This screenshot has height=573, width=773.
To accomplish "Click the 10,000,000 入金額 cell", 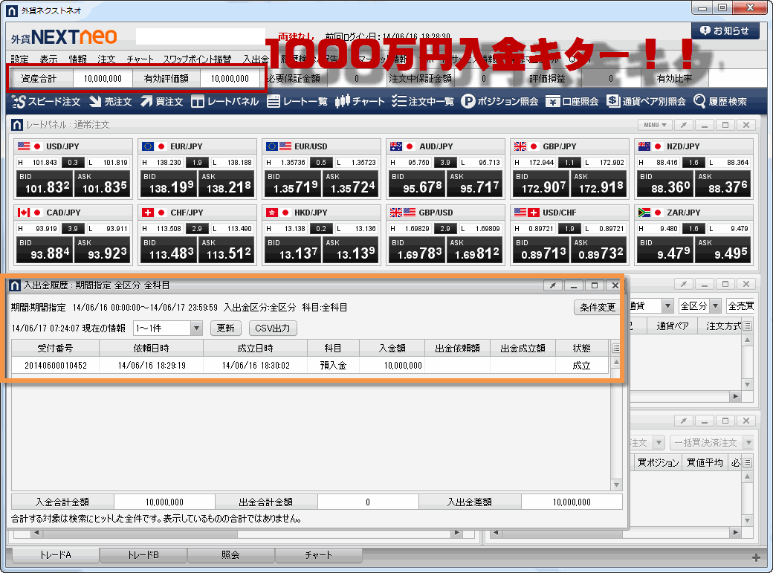I will click(x=392, y=366).
